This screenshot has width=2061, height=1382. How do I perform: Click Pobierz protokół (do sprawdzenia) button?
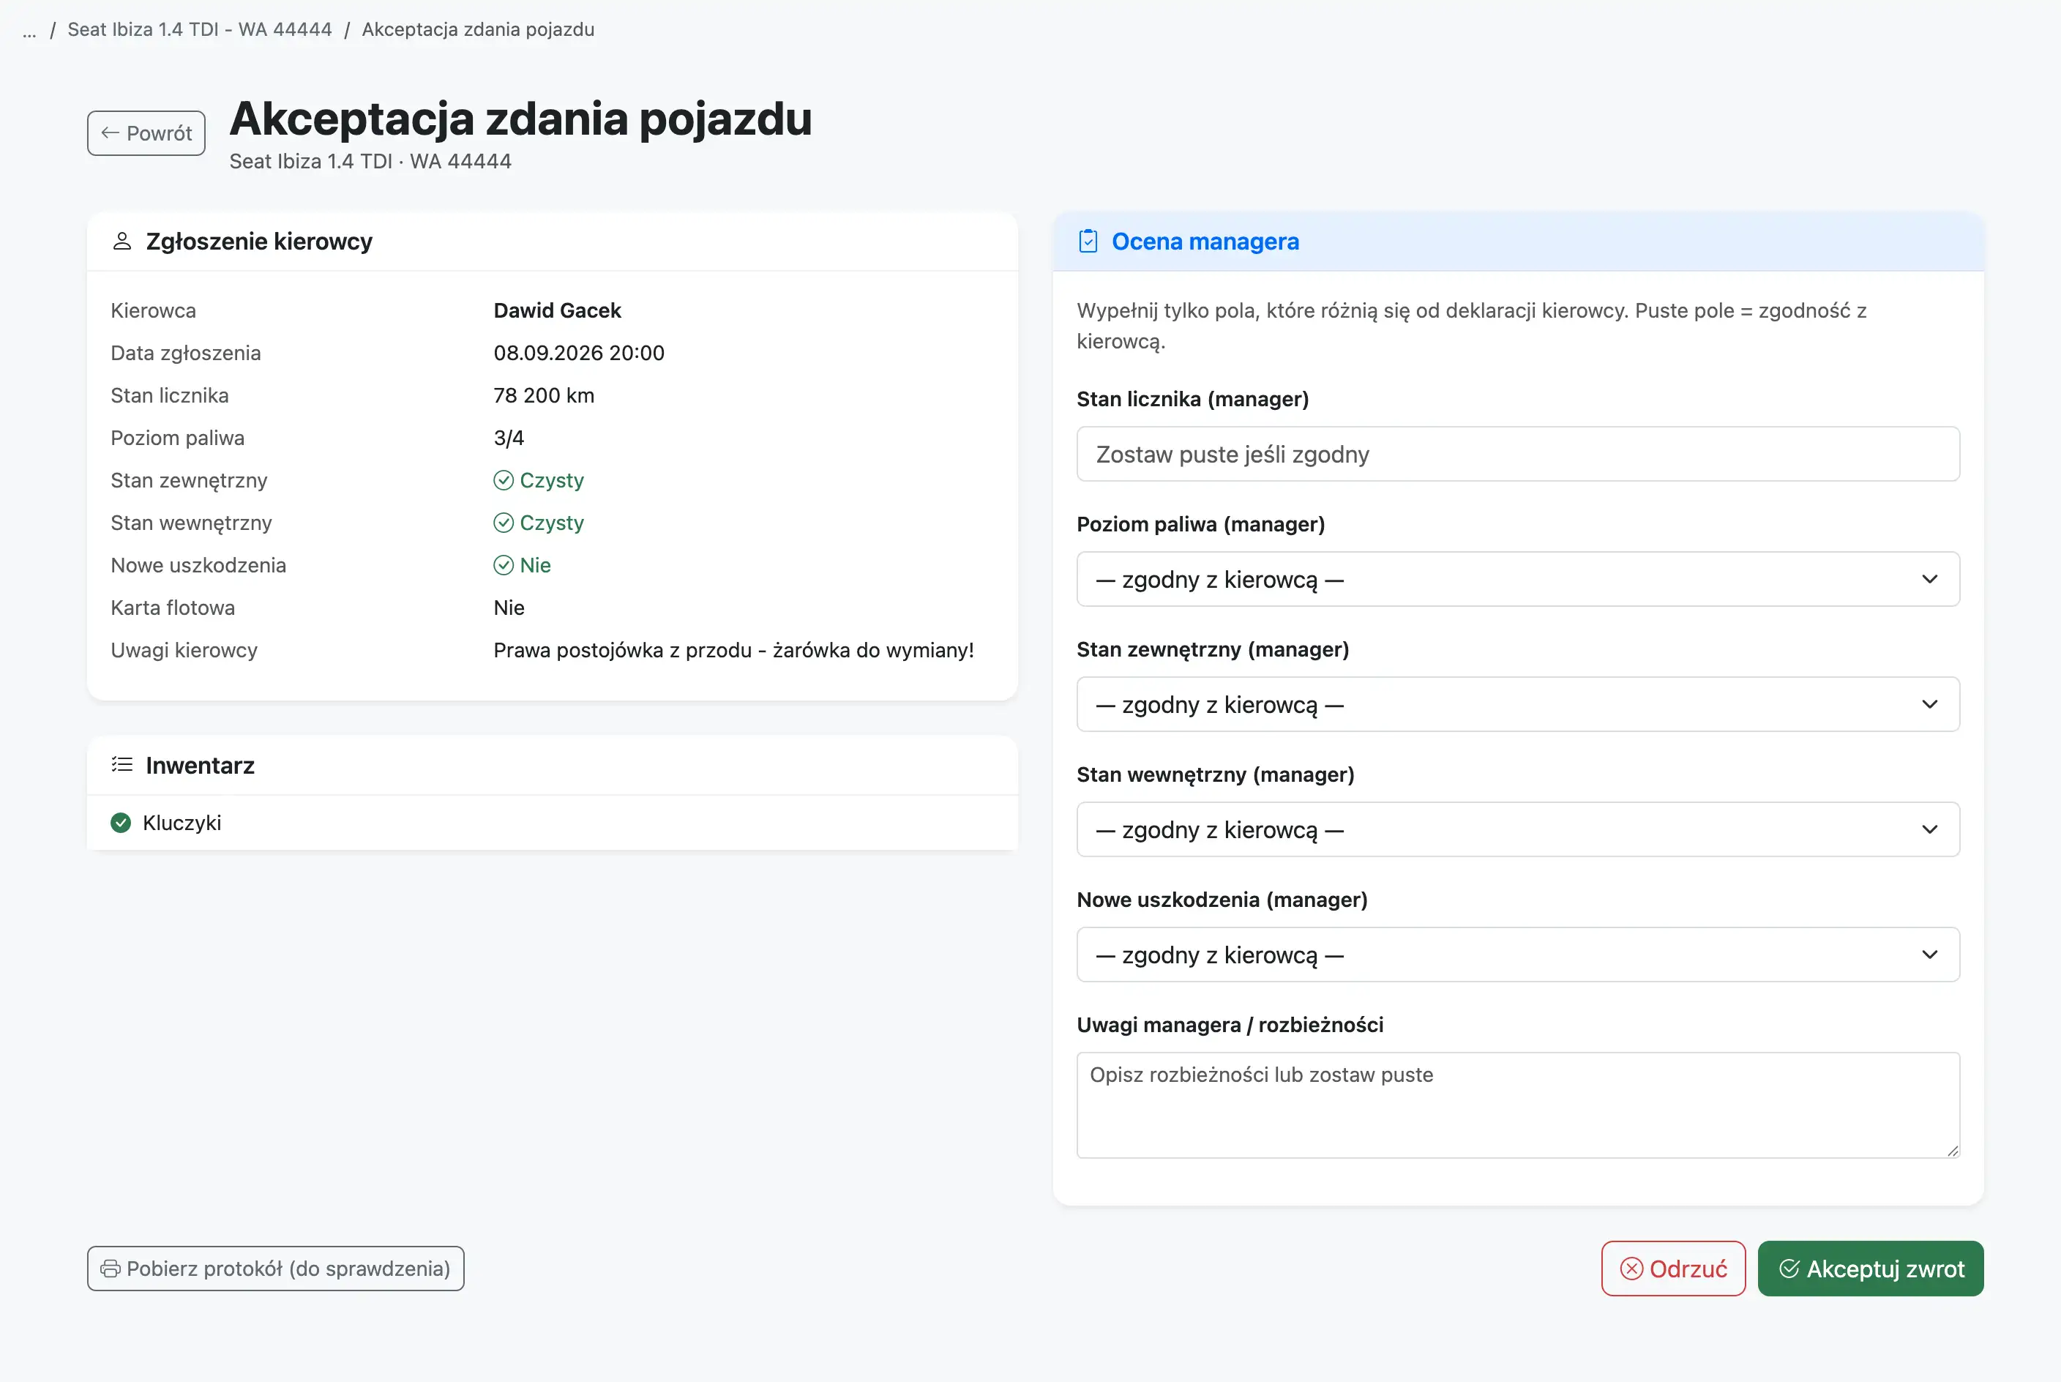275,1269
